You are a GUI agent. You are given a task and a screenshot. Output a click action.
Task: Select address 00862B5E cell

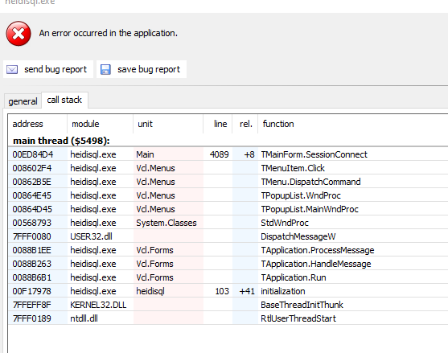click(x=31, y=182)
